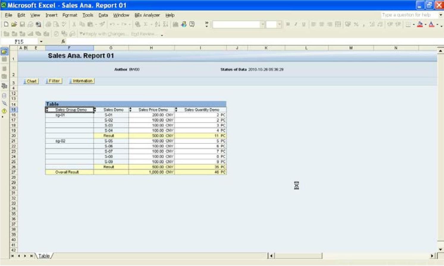Open the File menu

(8, 15)
